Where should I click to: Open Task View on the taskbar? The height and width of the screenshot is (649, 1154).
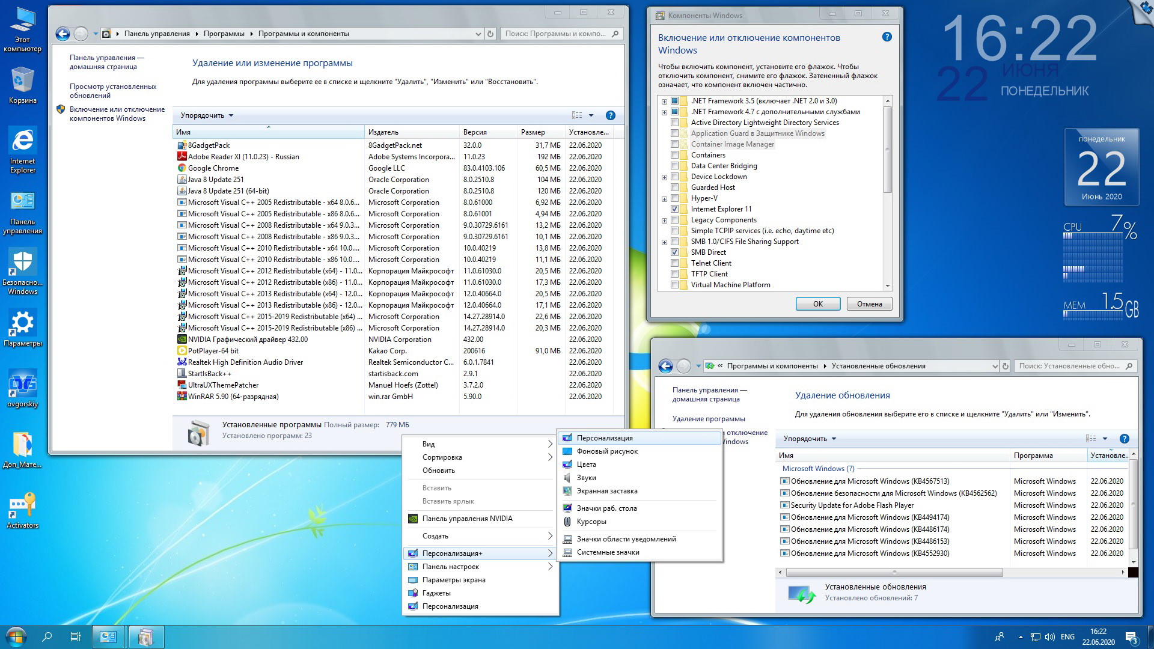76,637
